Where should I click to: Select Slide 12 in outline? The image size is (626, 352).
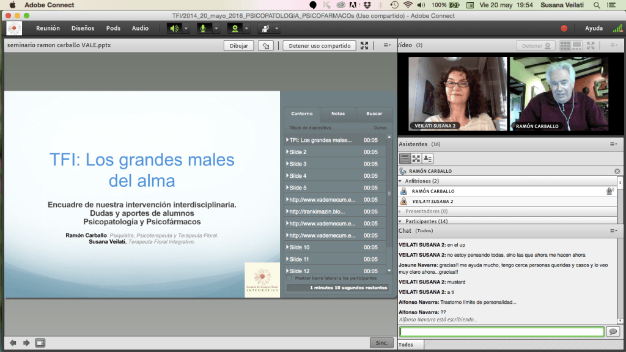(x=335, y=271)
